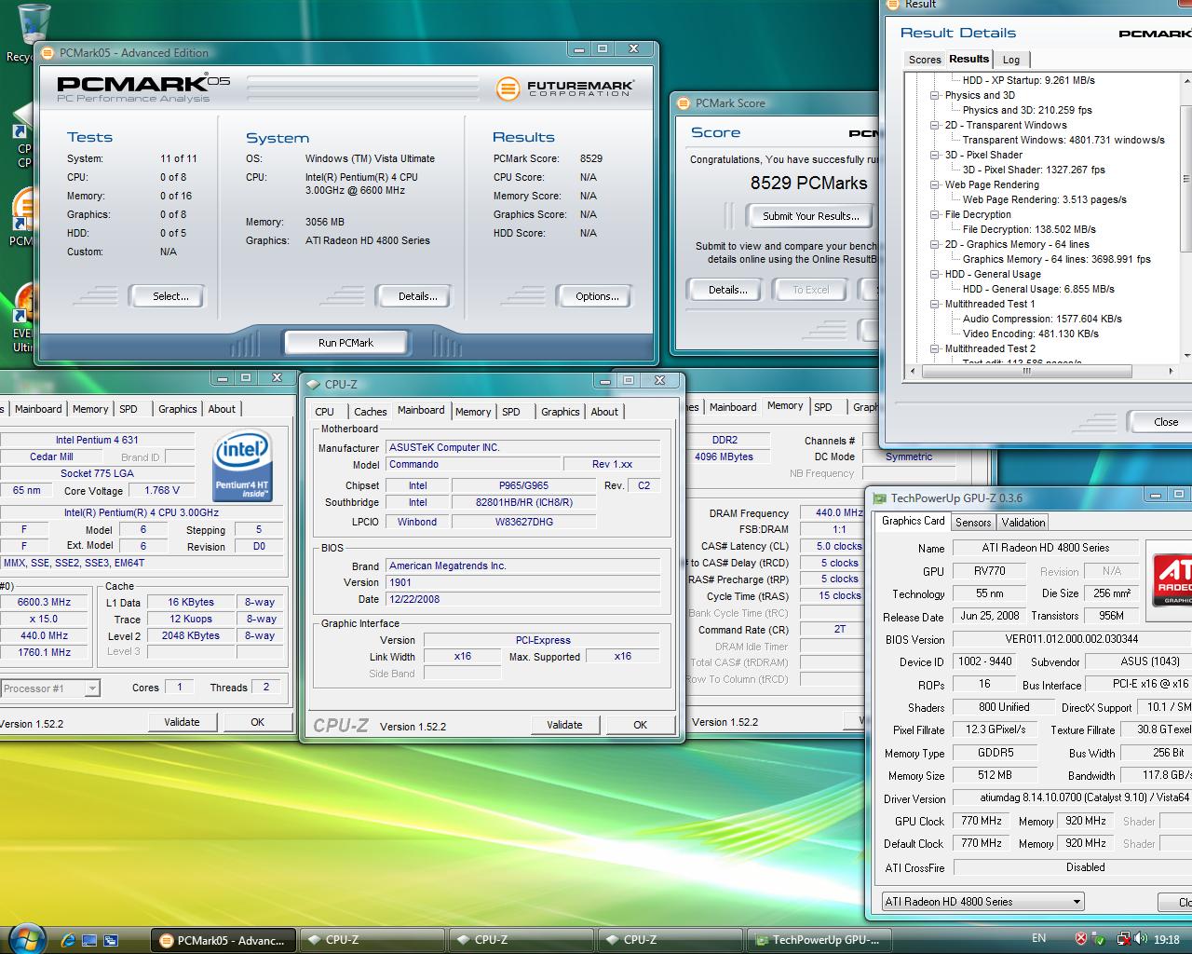
Task: Collapse the Physics and 3D tree node
Action: [935, 95]
